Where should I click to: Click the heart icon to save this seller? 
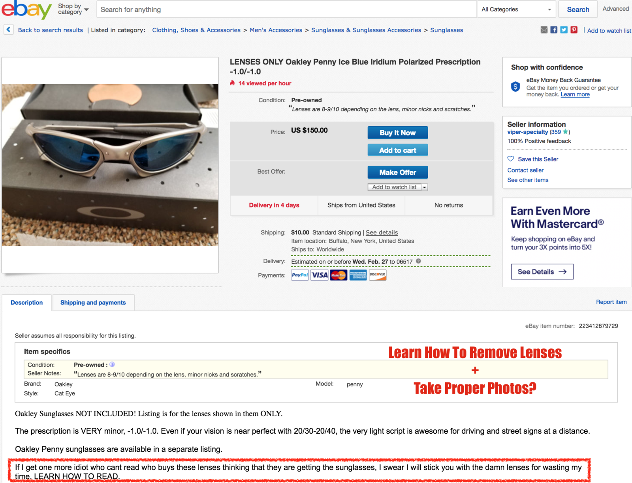(x=511, y=159)
